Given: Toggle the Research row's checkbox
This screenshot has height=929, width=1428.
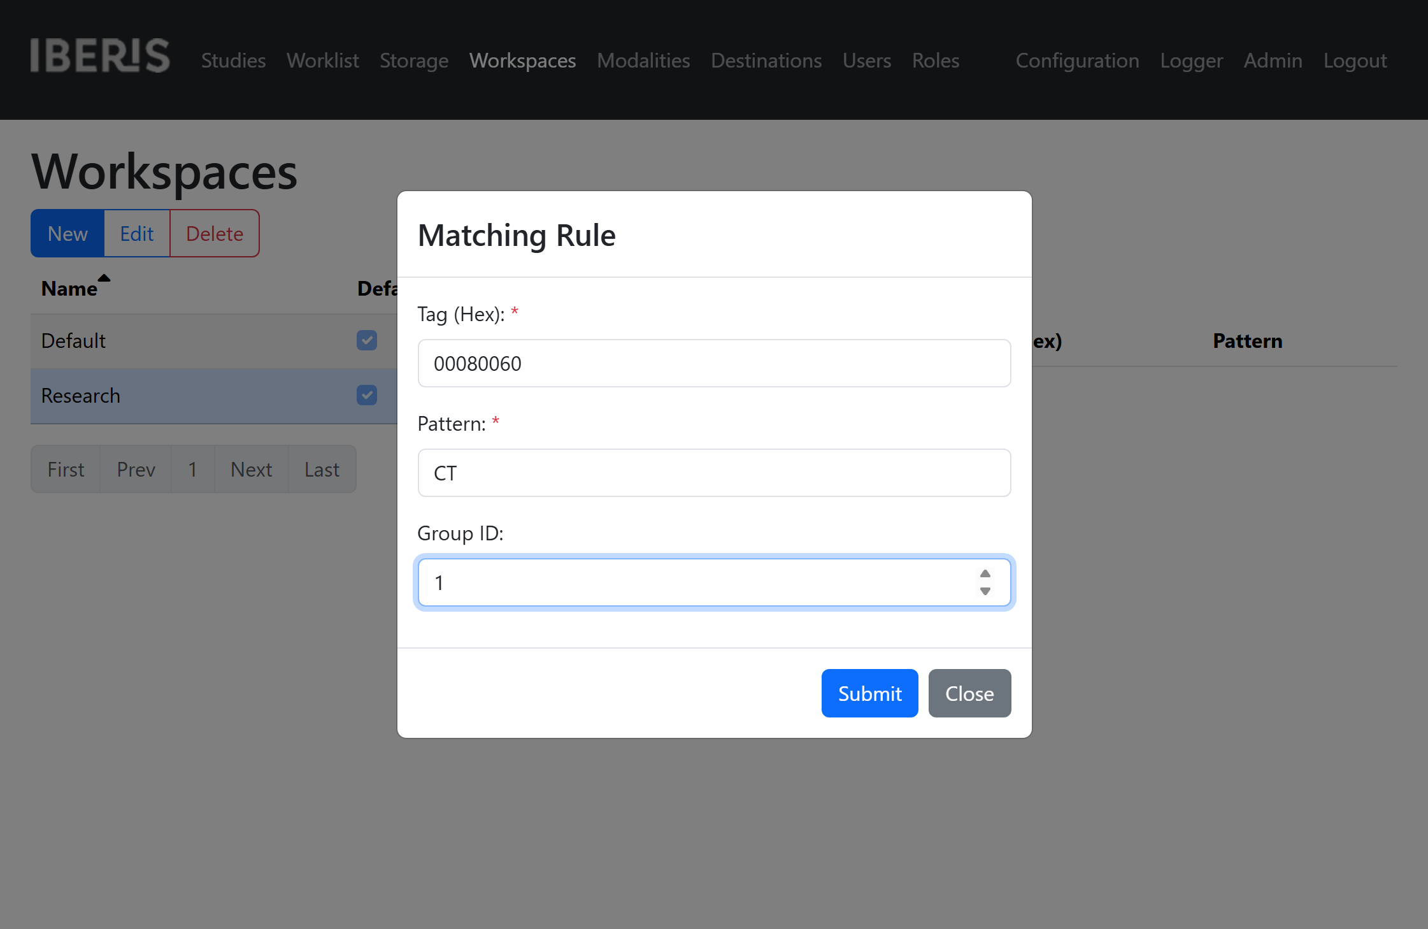Looking at the screenshot, I should [x=367, y=395].
